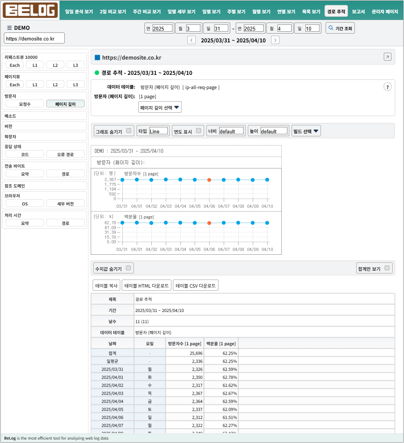Open the 페이지 깊이 선택 dropdown
404x443 pixels.
[160, 107]
